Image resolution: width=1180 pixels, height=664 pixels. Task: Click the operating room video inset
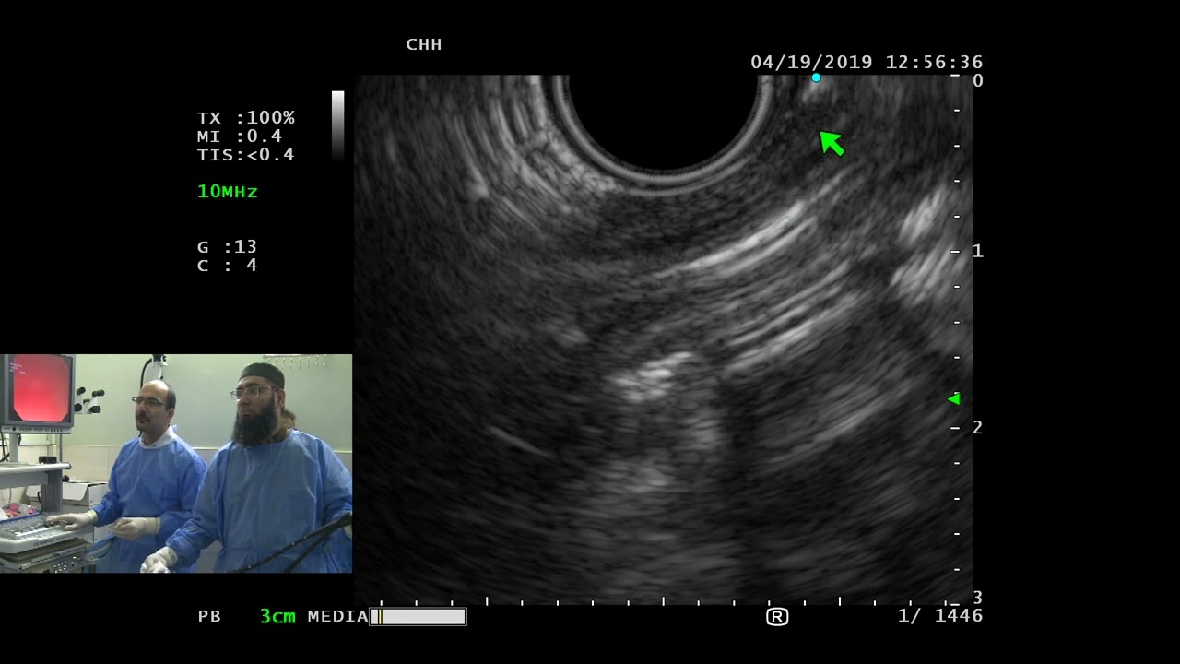(176, 464)
